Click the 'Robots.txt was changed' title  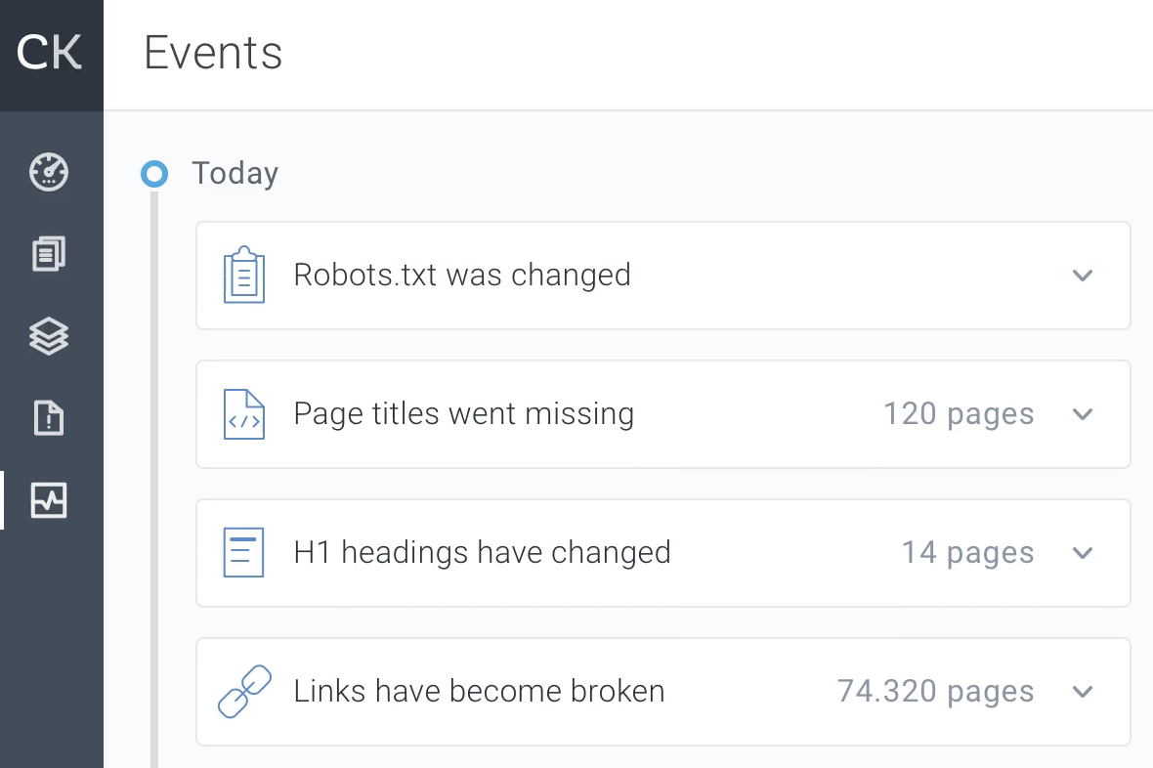(x=461, y=276)
